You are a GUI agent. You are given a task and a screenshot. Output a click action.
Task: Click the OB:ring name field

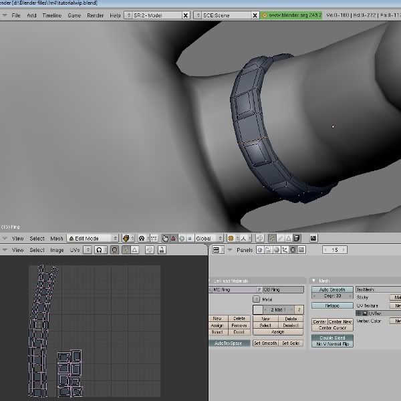click(283, 289)
